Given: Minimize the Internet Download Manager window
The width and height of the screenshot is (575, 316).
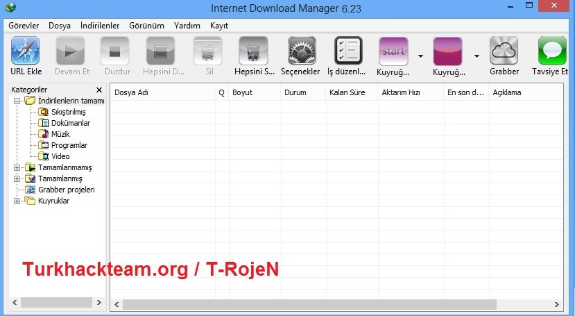Looking at the screenshot, I should coord(510,6).
